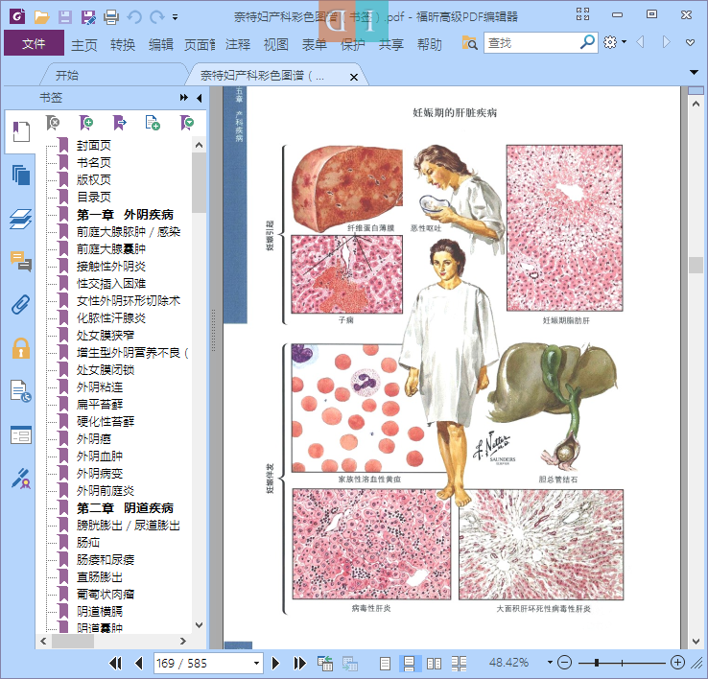
Task: Click the Save As icon with pen
Action: [88, 17]
